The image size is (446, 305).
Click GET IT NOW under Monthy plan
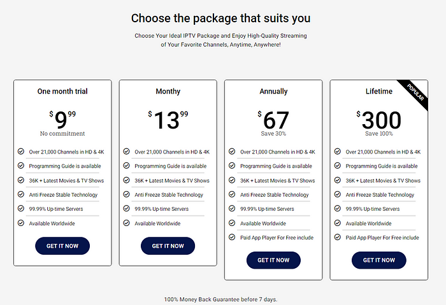[168, 246]
